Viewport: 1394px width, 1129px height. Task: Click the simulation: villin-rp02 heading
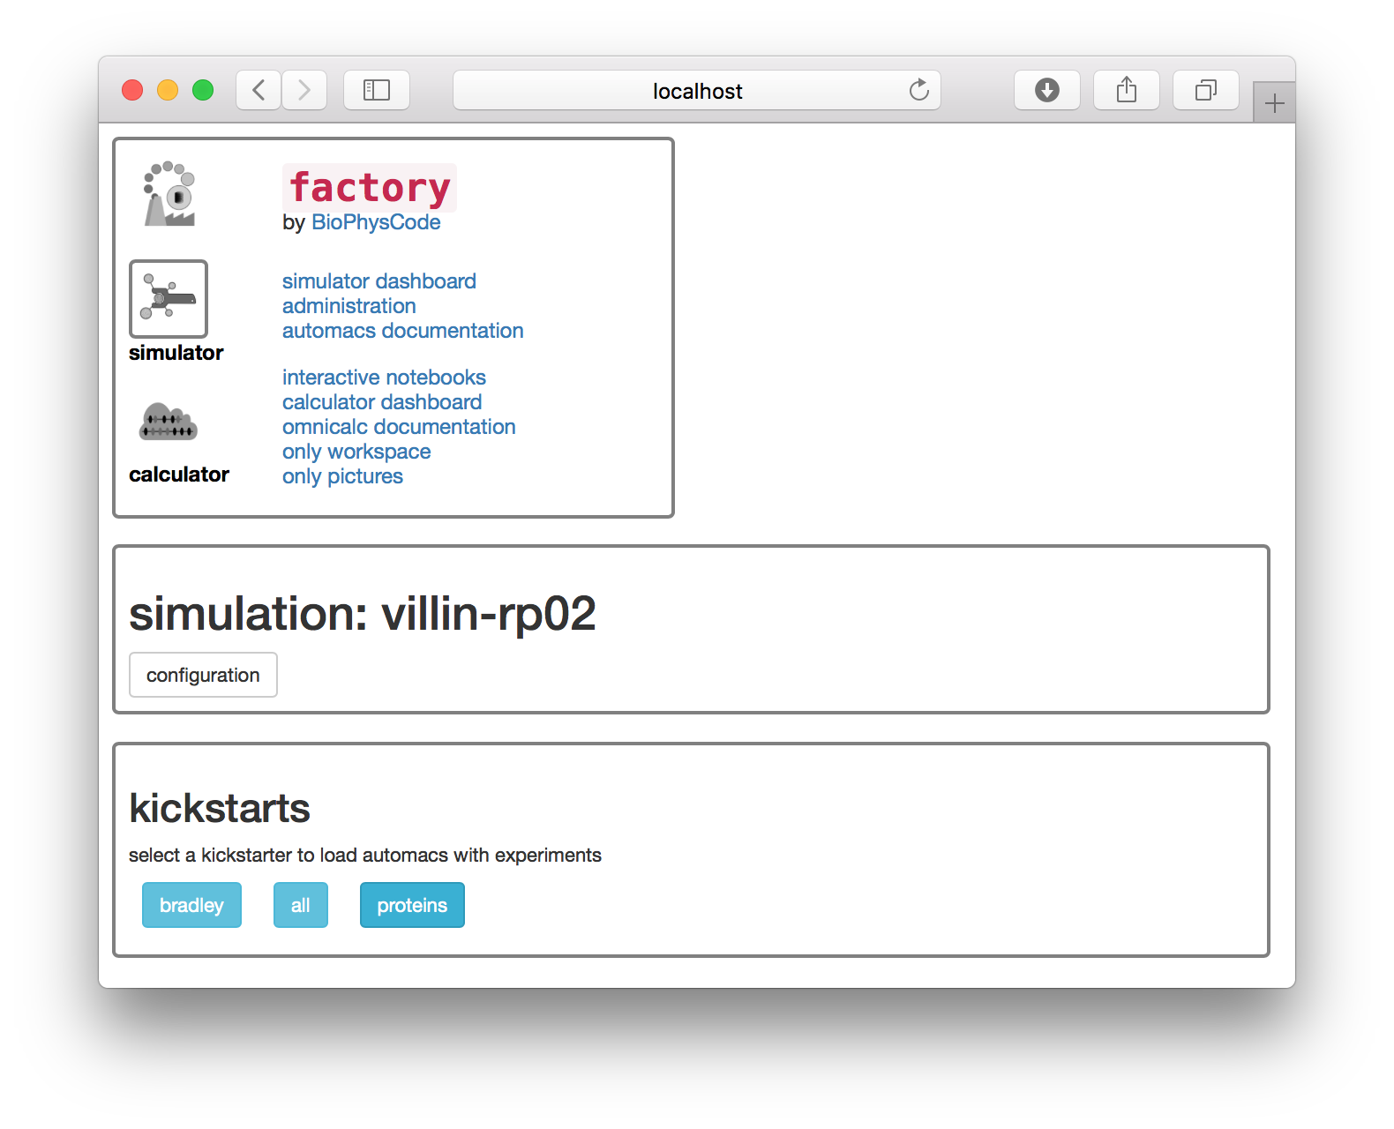click(363, 614)
